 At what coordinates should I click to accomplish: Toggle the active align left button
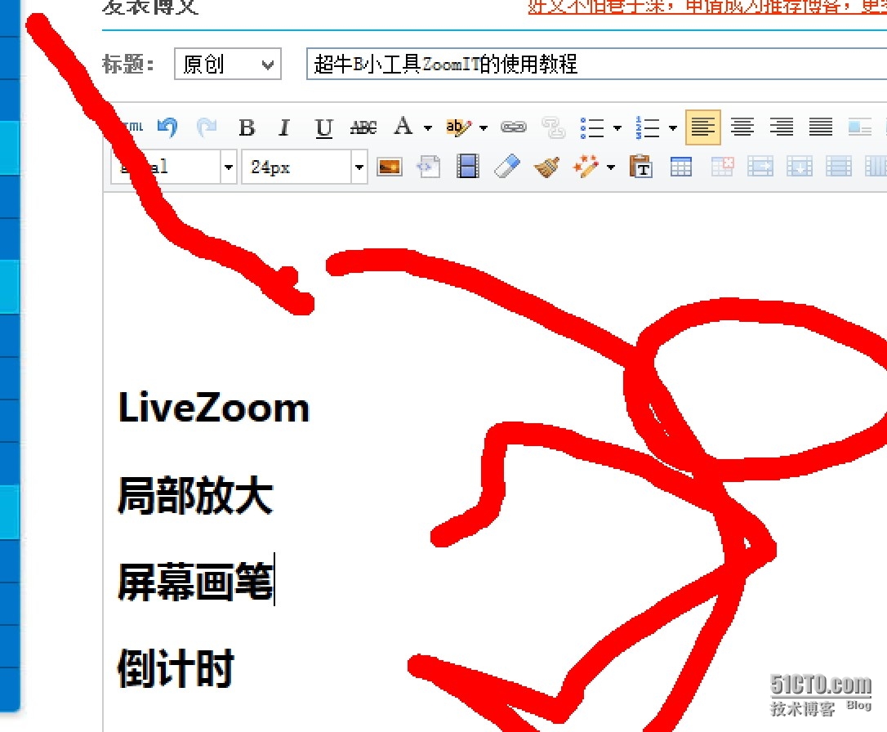tap(703, 127)
